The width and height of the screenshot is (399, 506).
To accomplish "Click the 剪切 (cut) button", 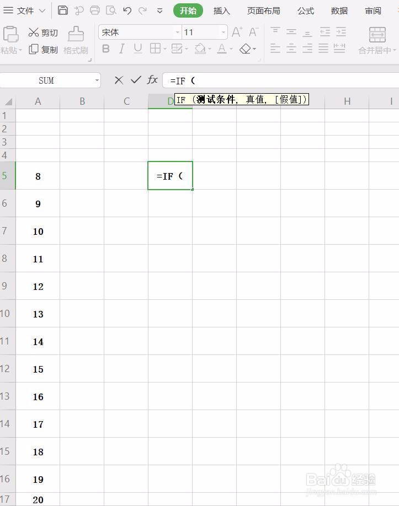I will 43,33.
